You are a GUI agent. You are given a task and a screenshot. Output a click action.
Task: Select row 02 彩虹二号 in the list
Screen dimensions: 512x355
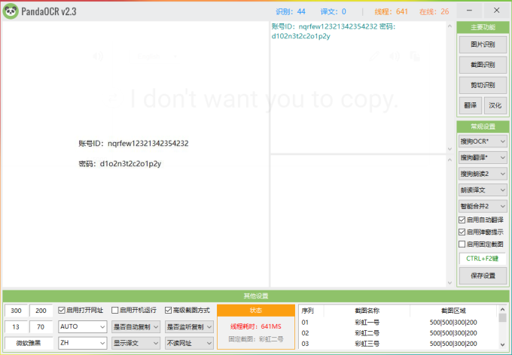click(398, 333)
